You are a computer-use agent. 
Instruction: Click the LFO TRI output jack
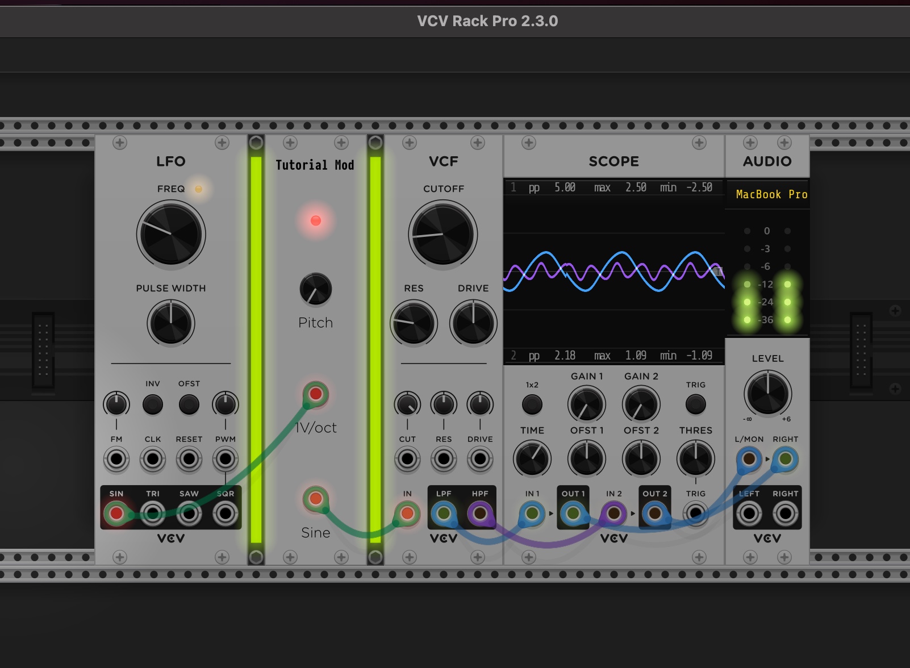click(x=153, y=513)
